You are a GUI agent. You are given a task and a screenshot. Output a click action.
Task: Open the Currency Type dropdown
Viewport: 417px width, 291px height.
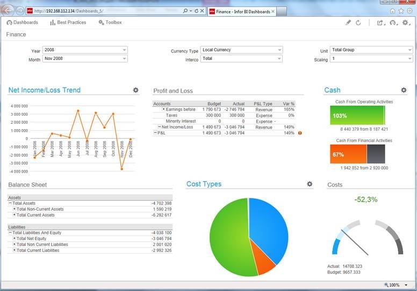click(241, 50)
